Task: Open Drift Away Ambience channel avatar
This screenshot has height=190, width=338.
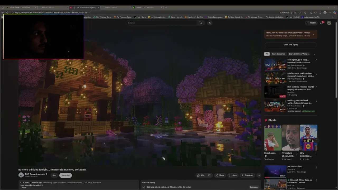Action: coord(21,175)
